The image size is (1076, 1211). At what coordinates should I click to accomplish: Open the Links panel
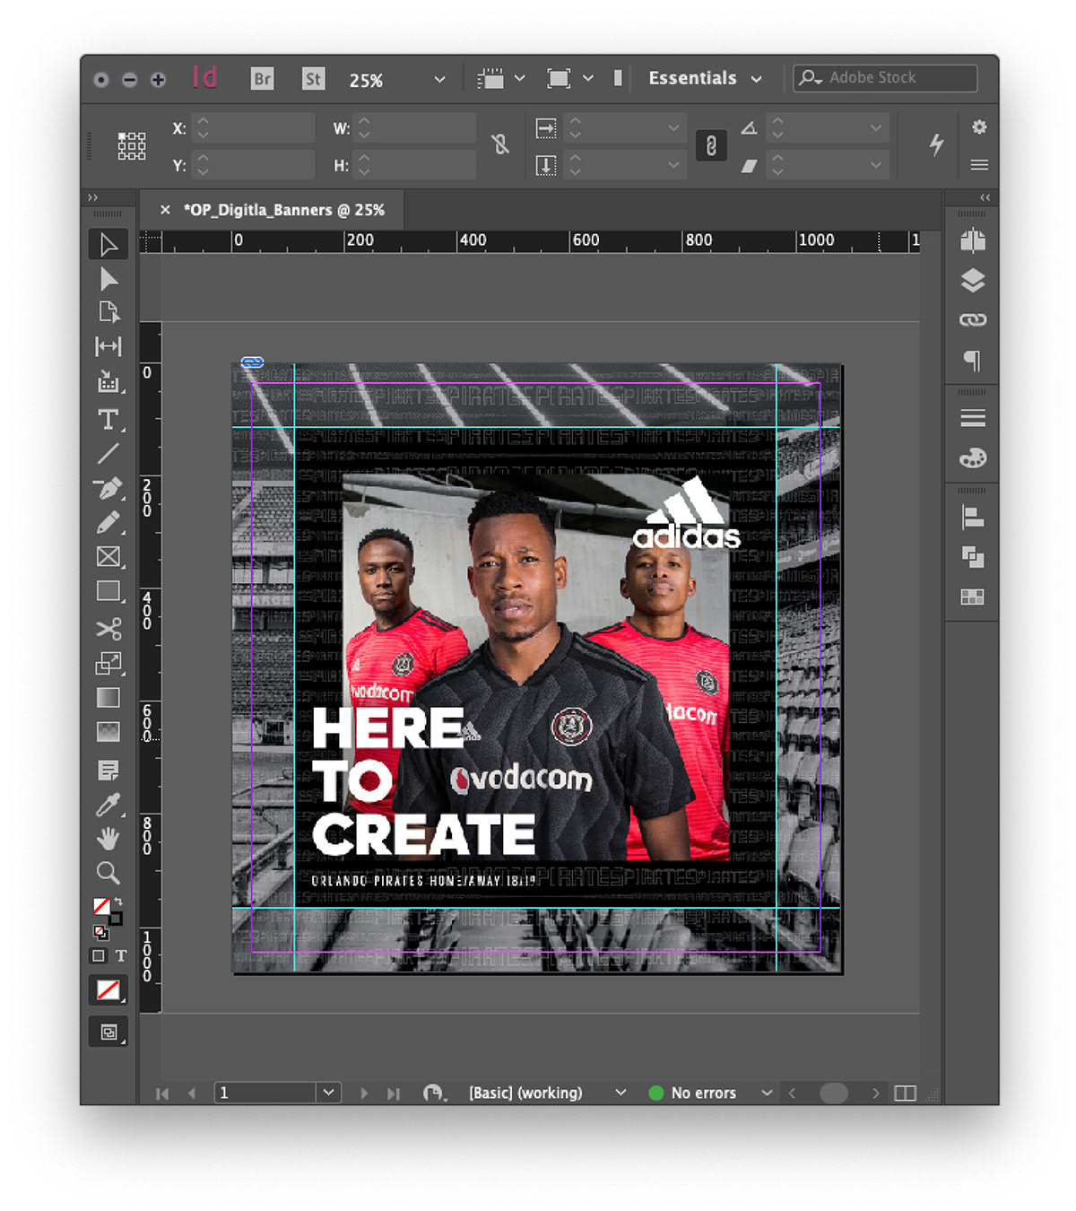point(973,319)
